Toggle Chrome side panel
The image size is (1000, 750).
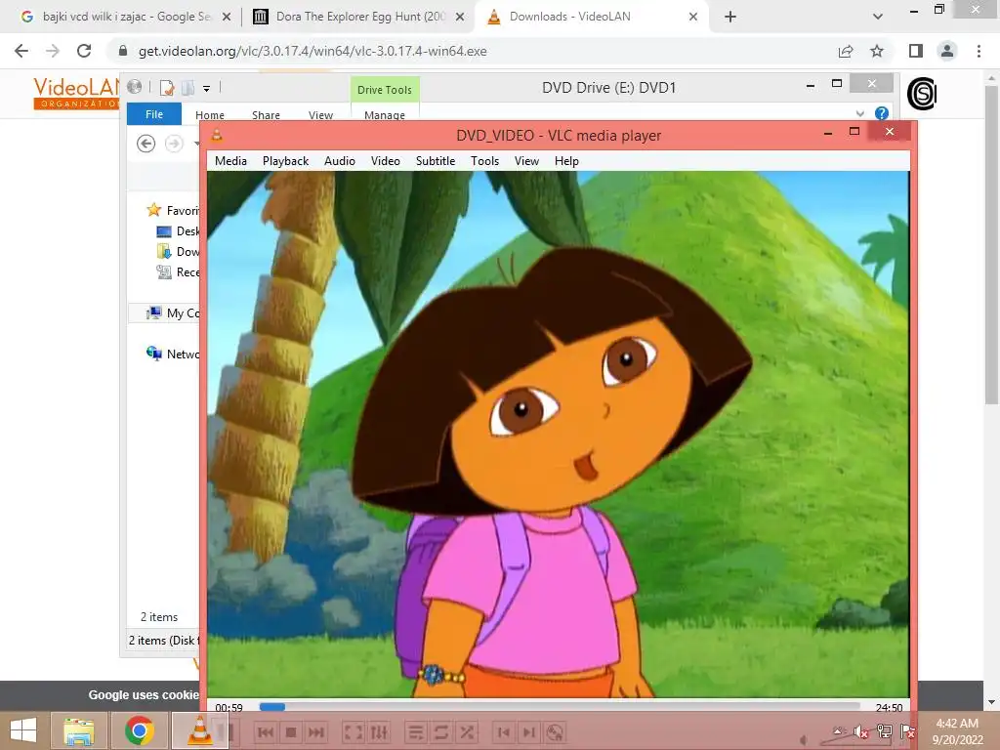pos(916,51)
